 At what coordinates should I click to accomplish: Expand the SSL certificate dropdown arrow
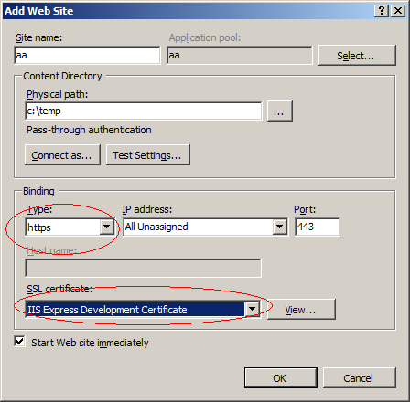point(252,310)
